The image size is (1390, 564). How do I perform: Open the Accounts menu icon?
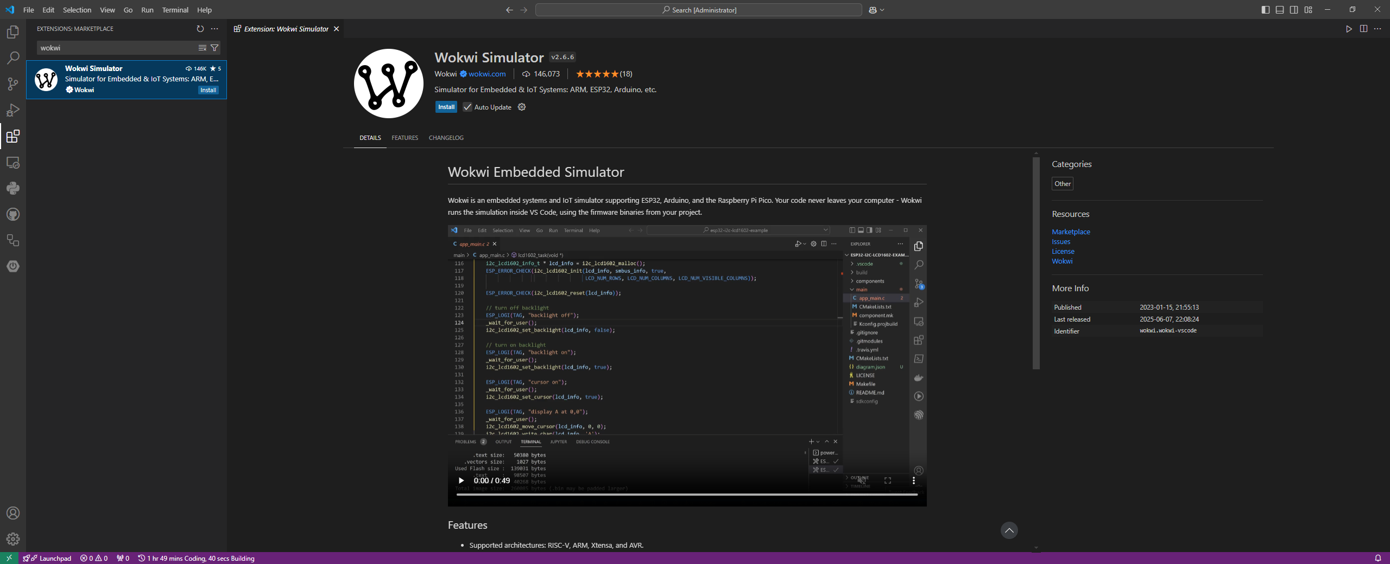[13, 513]
